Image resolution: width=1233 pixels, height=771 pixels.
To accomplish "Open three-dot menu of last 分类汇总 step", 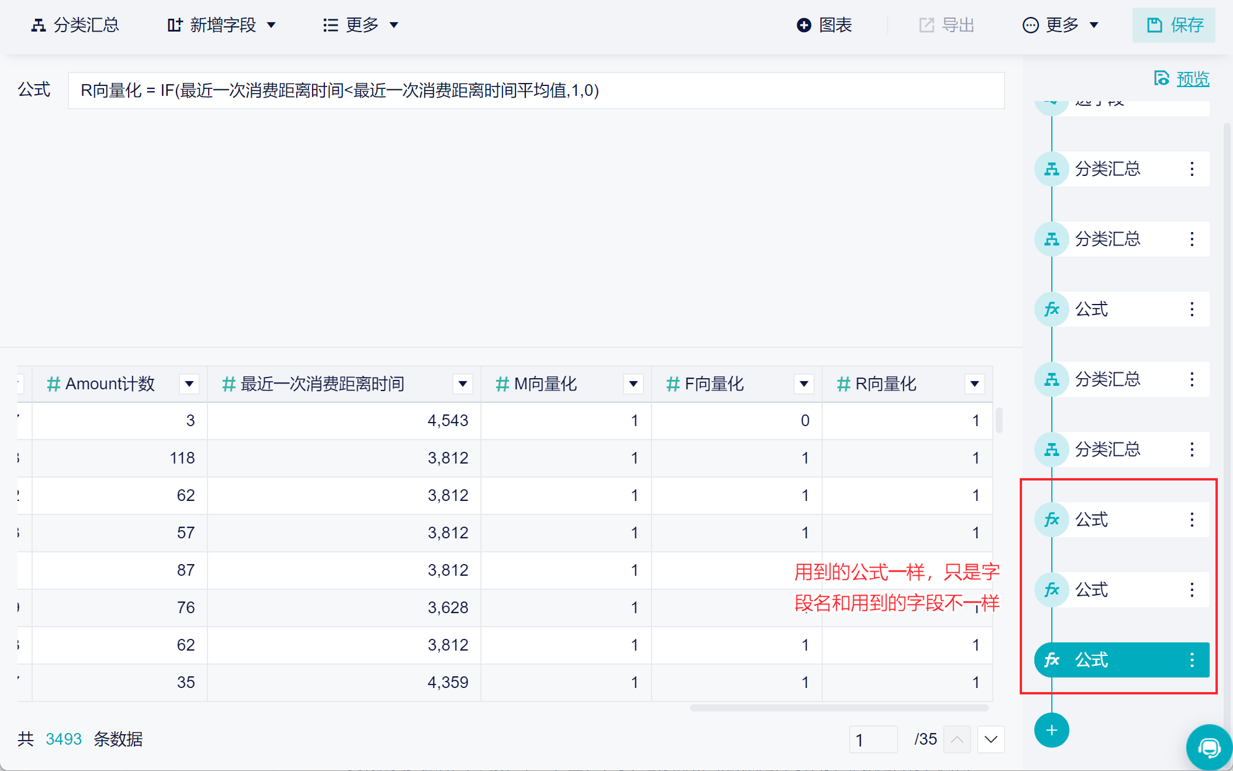I will pos(1192,450).
